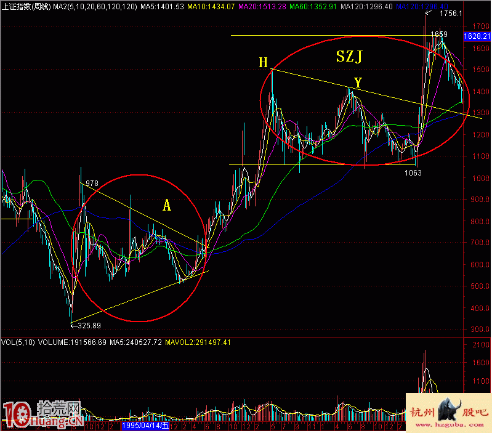Click the blue 1628.21 current price tag

pos(477,36)
